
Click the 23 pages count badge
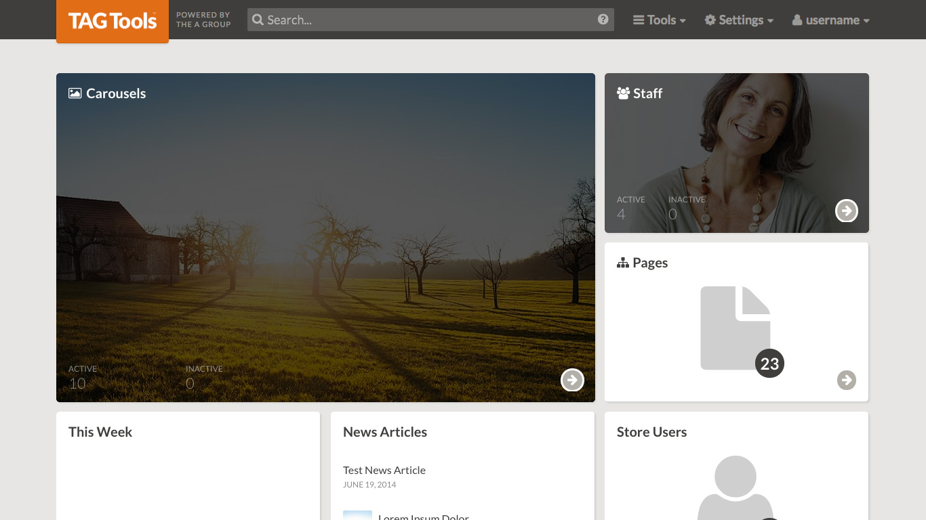click(x=769, y=364)
